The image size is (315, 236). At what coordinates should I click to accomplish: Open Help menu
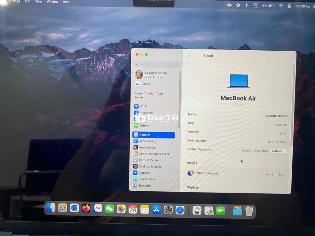(66, 2)
